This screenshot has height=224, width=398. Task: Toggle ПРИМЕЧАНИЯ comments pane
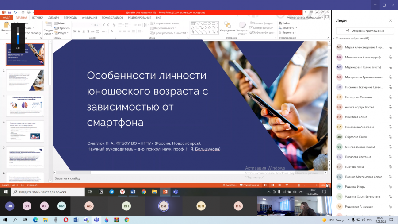(x=249, y=185)
